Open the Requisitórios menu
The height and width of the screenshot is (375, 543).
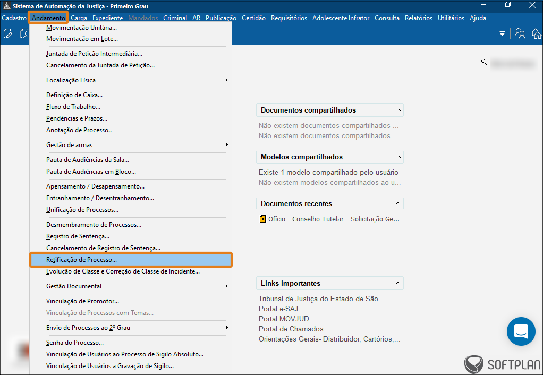289,18
